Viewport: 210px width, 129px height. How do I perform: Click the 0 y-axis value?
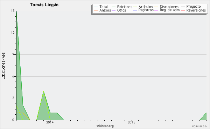pos(13,120)
